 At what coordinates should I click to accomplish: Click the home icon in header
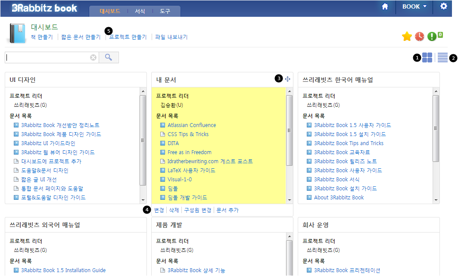point(385,7)
